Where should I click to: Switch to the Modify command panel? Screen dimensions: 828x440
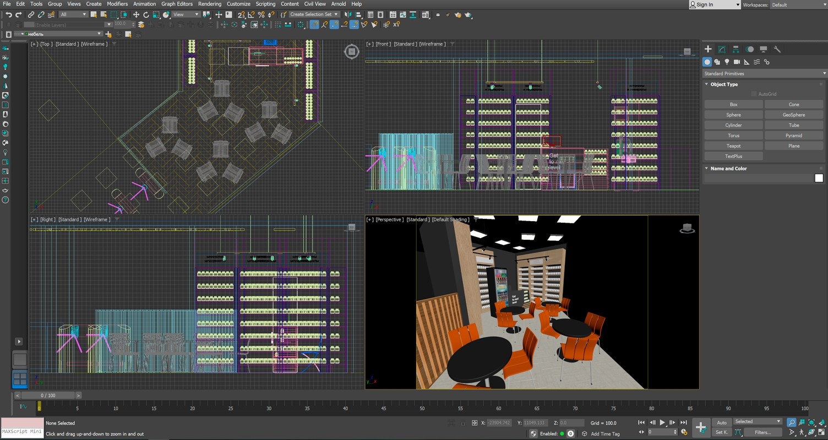click(x=722, y=49)
